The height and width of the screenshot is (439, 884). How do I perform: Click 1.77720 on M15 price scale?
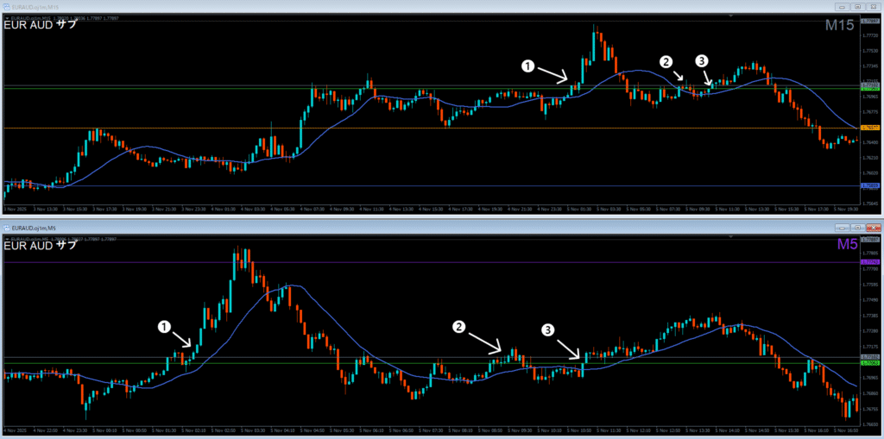tap(868, 34)
